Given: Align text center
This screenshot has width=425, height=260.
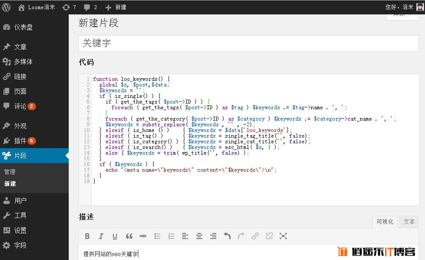Looking at the screenshot, I should tap(199, 236).
